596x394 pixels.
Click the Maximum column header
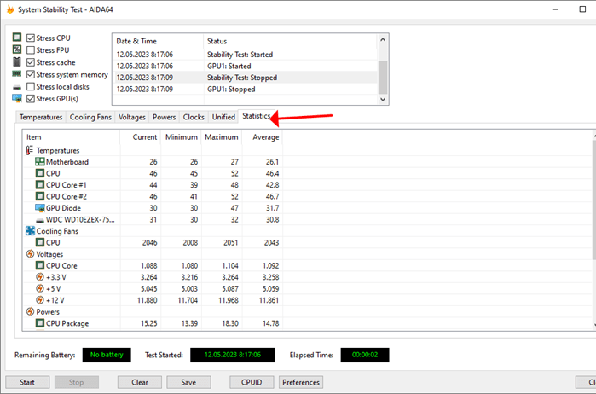[x=222, y=137]
